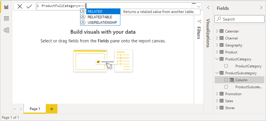266x121 pixels.
Task: Click the Filters pane funnel icon
Action: tap(199, 21)
